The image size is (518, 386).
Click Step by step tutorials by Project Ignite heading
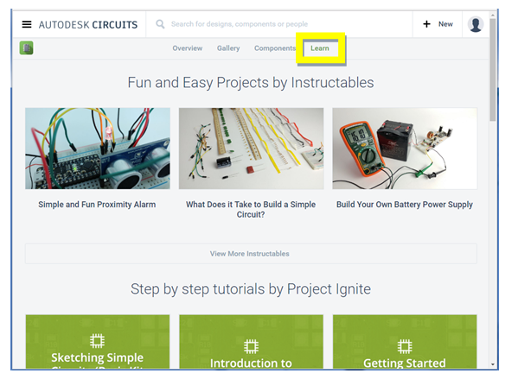(251, 289)
